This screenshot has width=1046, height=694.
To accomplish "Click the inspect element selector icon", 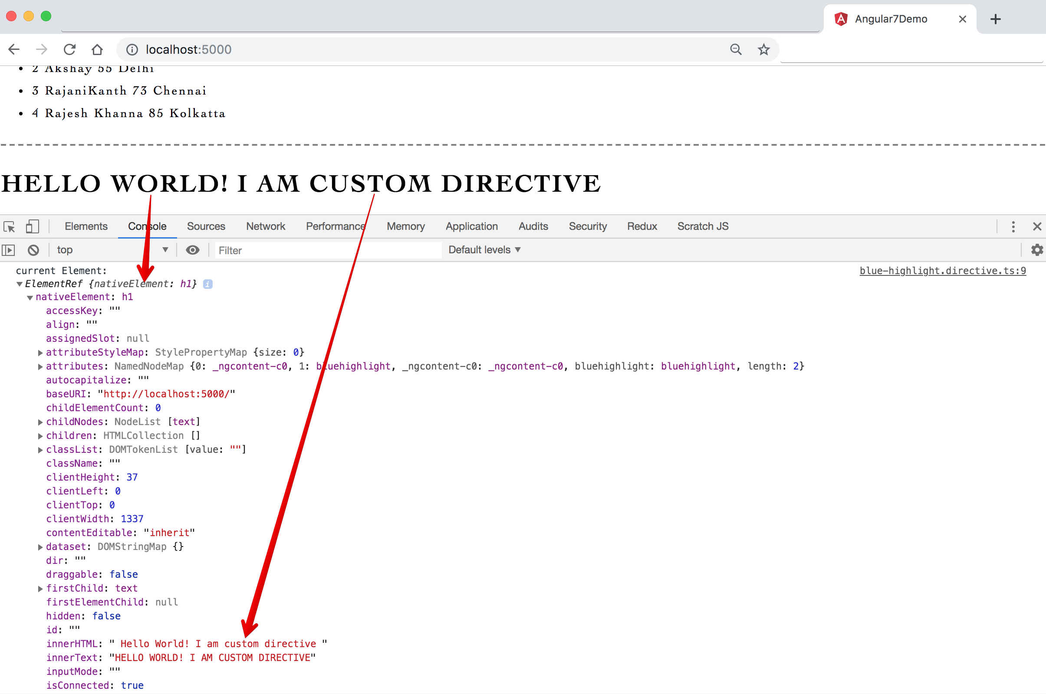I will point(9,226).
